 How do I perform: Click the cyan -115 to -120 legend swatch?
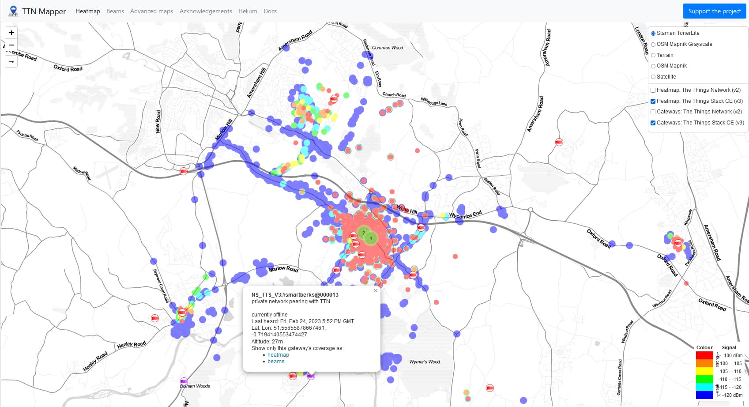[x=704, y=387]
